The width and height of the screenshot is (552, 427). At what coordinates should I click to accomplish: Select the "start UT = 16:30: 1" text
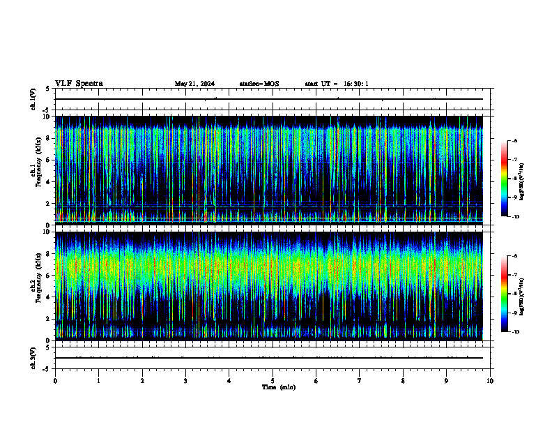tap(337, 84)
